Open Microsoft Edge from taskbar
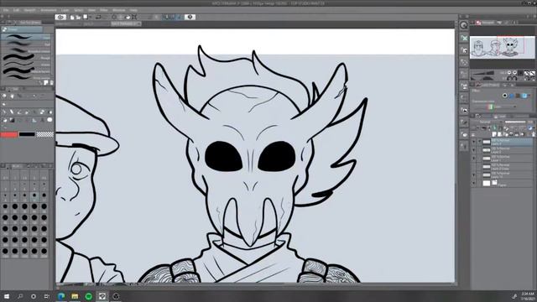This screenshot has width=537, height=302. click(x=61, y=296)
